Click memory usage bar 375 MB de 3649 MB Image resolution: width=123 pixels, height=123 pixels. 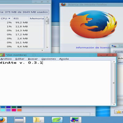(24, 12)
